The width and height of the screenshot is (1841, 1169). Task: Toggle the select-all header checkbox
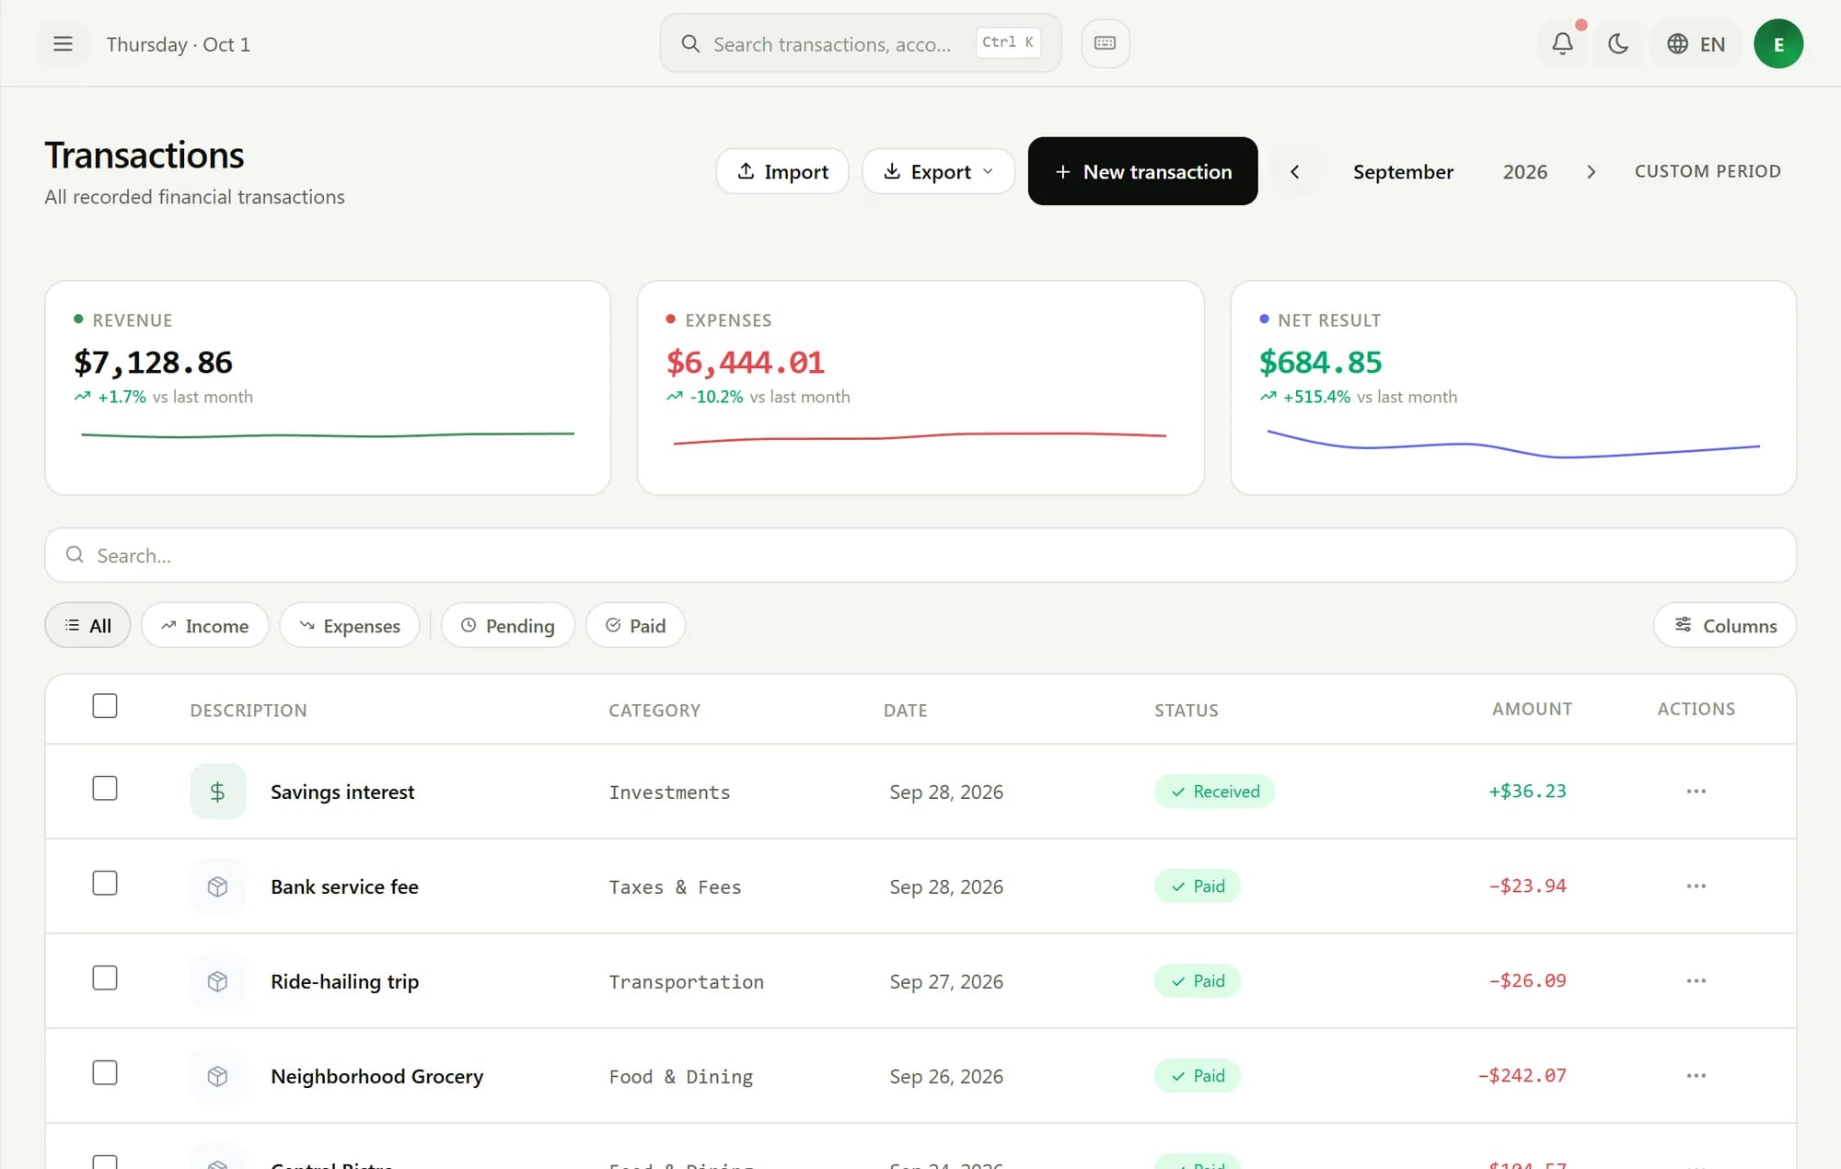click(x=105, y=706)
